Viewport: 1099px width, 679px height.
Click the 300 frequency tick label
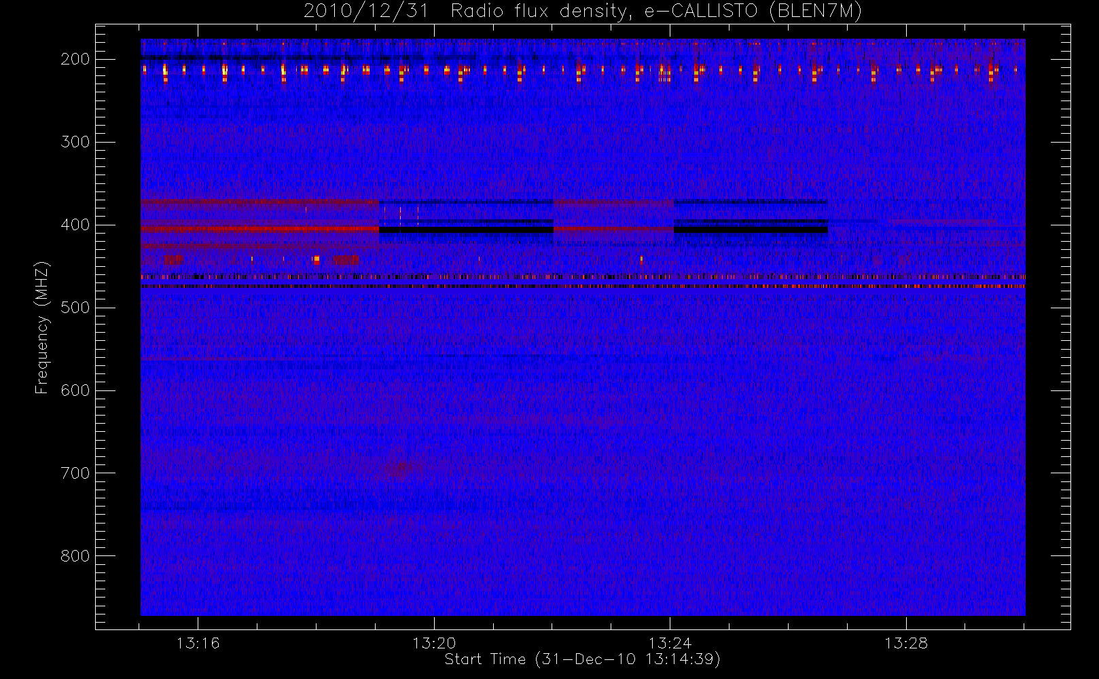pyautogui.click(x=75, y=142)
